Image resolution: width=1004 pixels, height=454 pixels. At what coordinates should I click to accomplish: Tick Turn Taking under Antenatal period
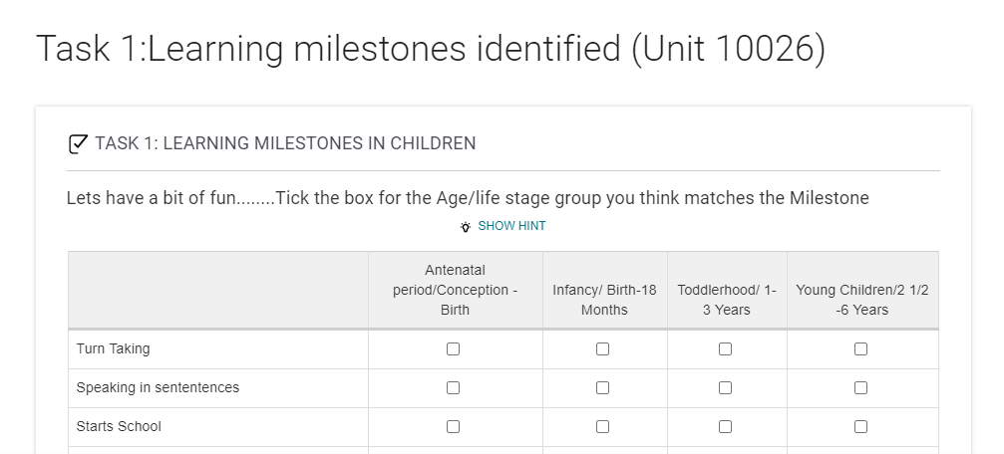click(454, 349)
